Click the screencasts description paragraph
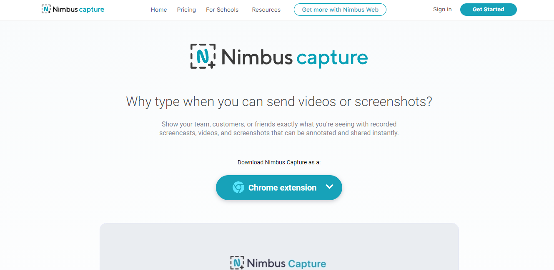 click(279, 129)
